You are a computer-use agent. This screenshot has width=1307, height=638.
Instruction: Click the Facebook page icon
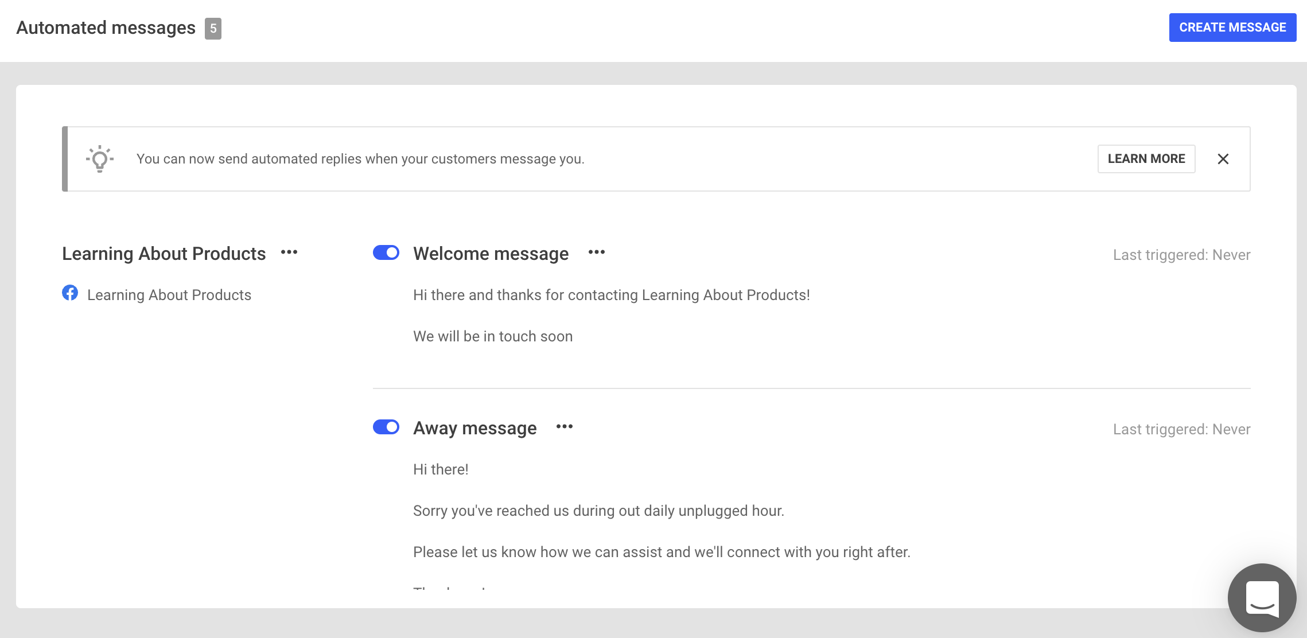[70, 293]
